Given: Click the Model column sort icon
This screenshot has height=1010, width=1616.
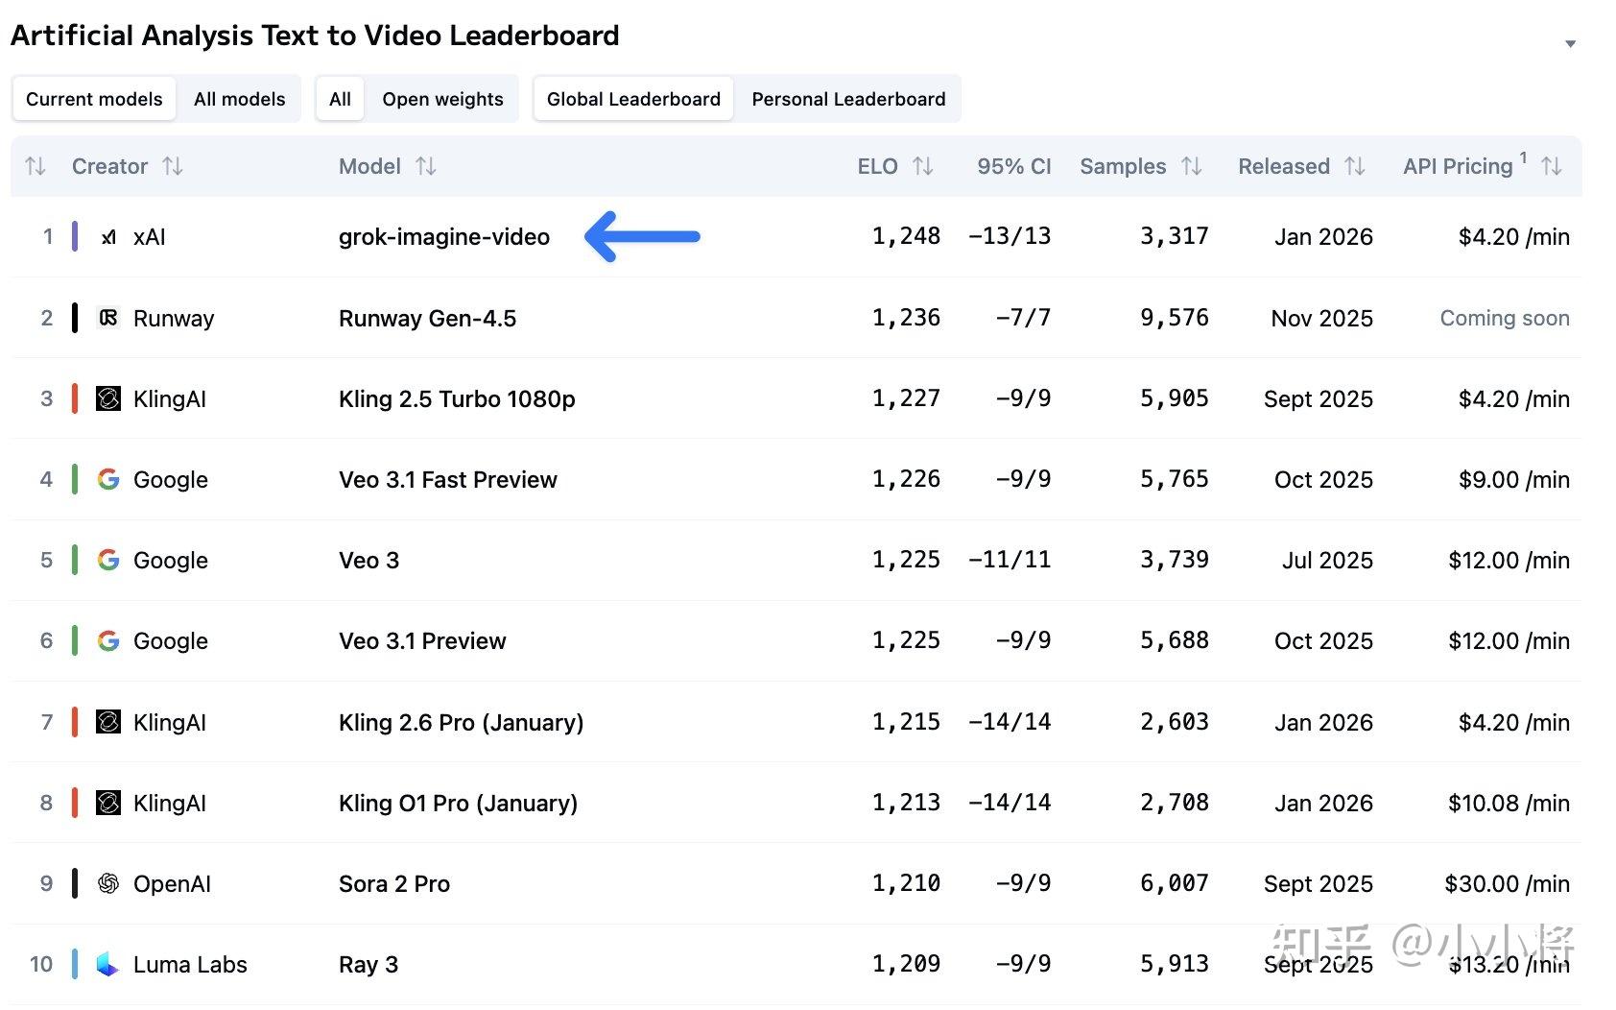Looking at the screenshot, I should click(x=426, y=166).
